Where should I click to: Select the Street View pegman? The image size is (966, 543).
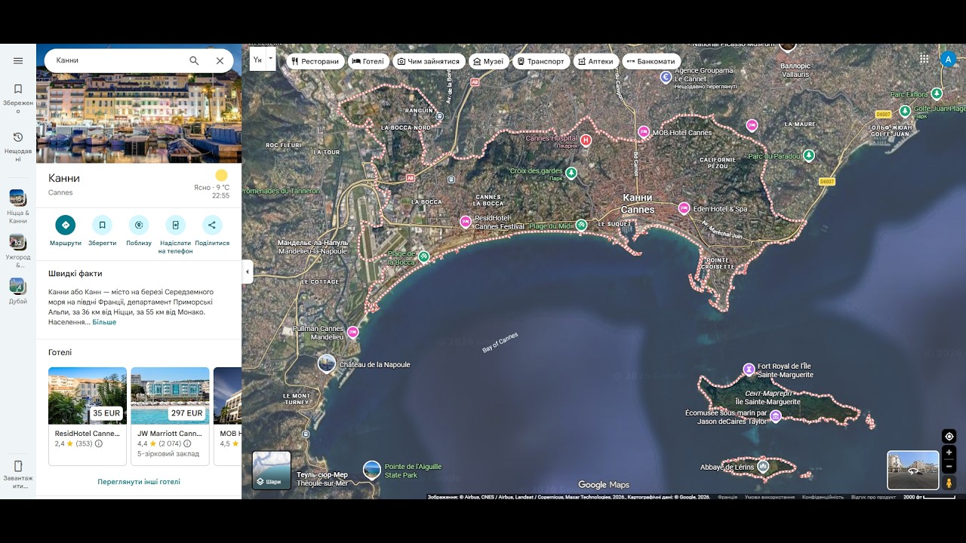coord(949,483)
